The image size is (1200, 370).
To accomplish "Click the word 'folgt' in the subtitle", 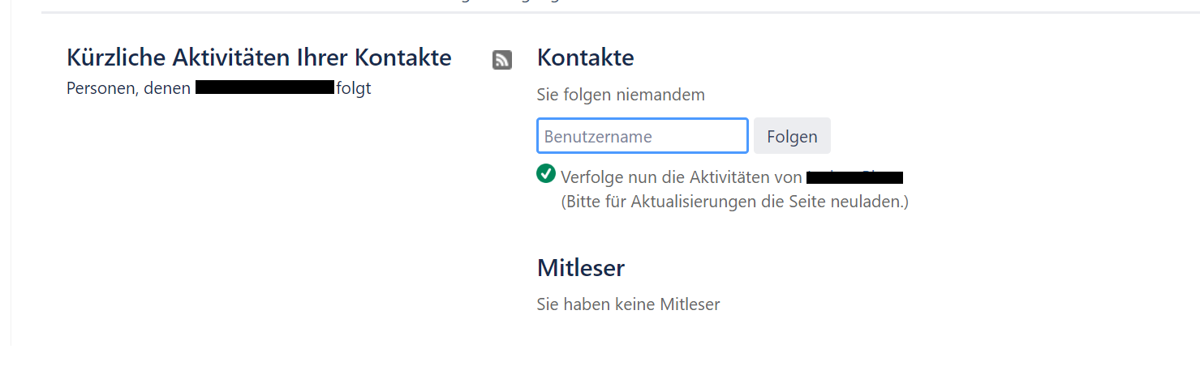I will pos(354,88).
